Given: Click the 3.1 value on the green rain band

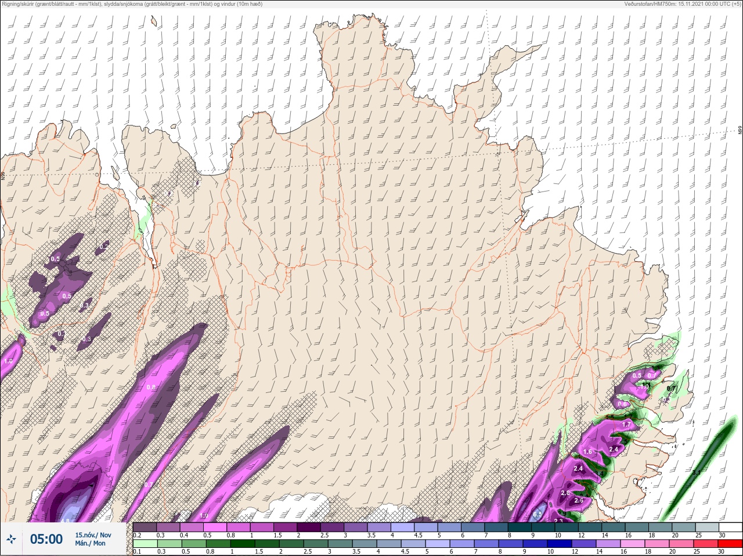Looking at the screenshot, I should (x=697, y=473).
